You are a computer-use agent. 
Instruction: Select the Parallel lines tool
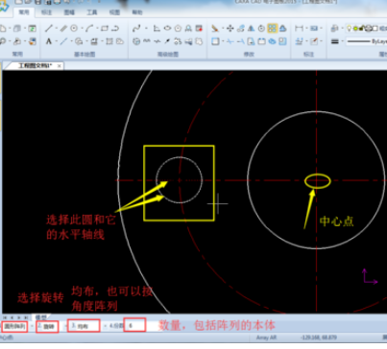tap(63, 28)
